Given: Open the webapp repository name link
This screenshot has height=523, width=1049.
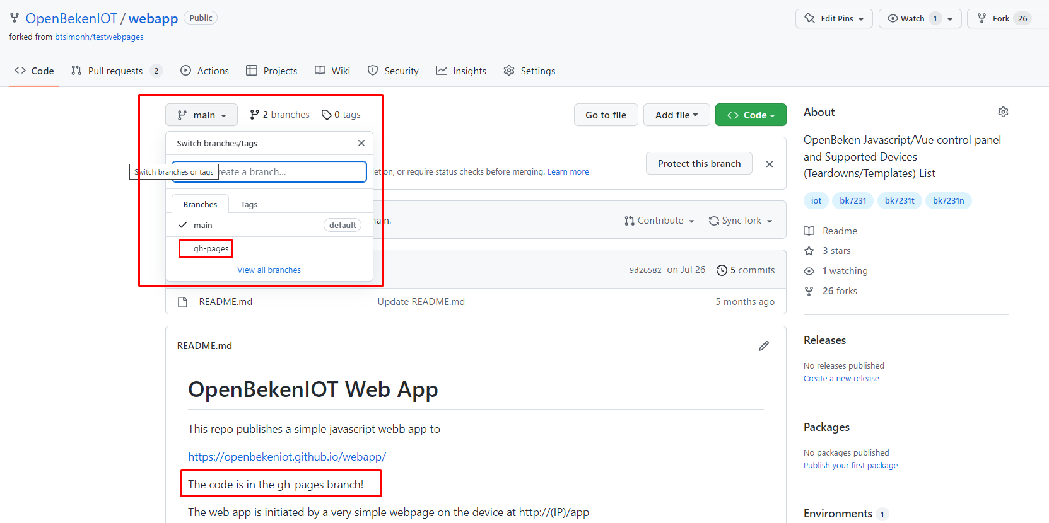Looking at the screenshot, I should (153, 18).
